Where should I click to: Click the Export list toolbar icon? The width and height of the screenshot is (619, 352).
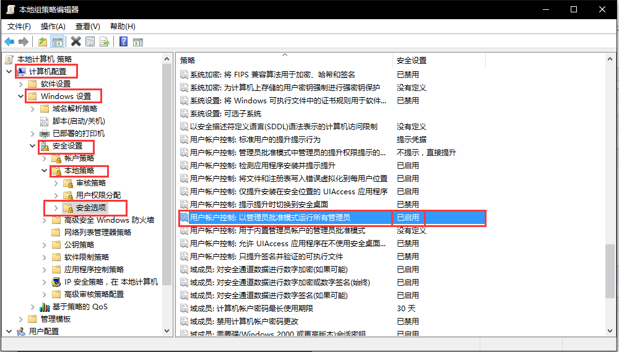pyautogui.click(x=105, y=42)
